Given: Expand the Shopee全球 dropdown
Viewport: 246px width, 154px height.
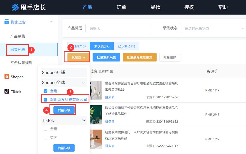Looking at the screenshot, I should coord(84,82).
